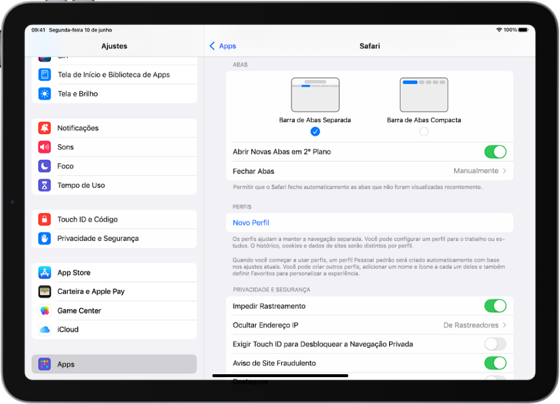The image size is (560, 404).
Task: Open Sons settings
Action: click(x=114, y=147)
